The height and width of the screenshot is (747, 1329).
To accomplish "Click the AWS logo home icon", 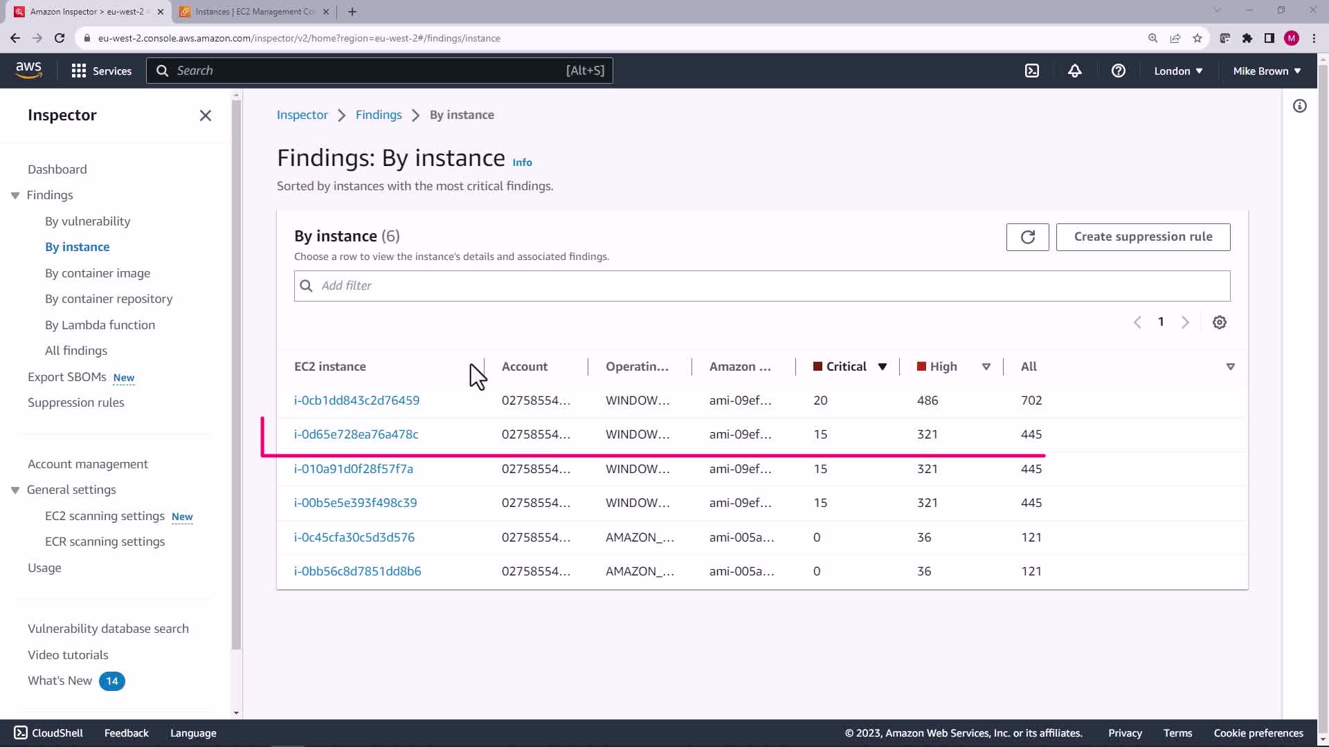I will pyautogui.click(x=28, y=70).
